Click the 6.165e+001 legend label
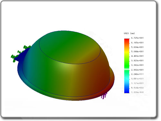This screenshot has width=161, height=121. [137, 43]
